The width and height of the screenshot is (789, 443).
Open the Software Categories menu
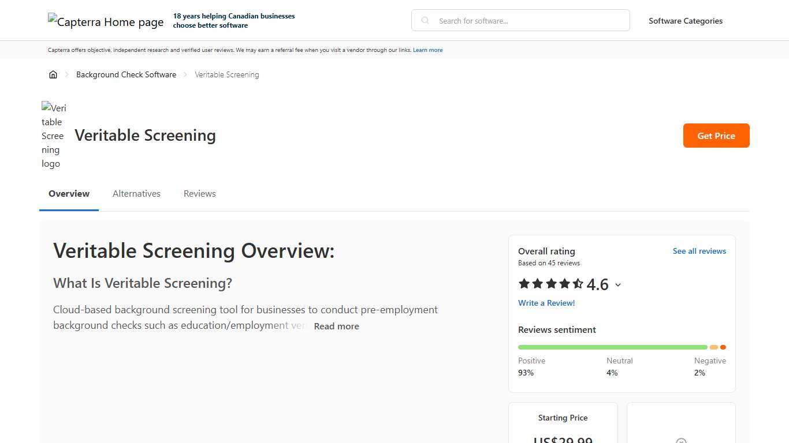click(x=686, y=21)
